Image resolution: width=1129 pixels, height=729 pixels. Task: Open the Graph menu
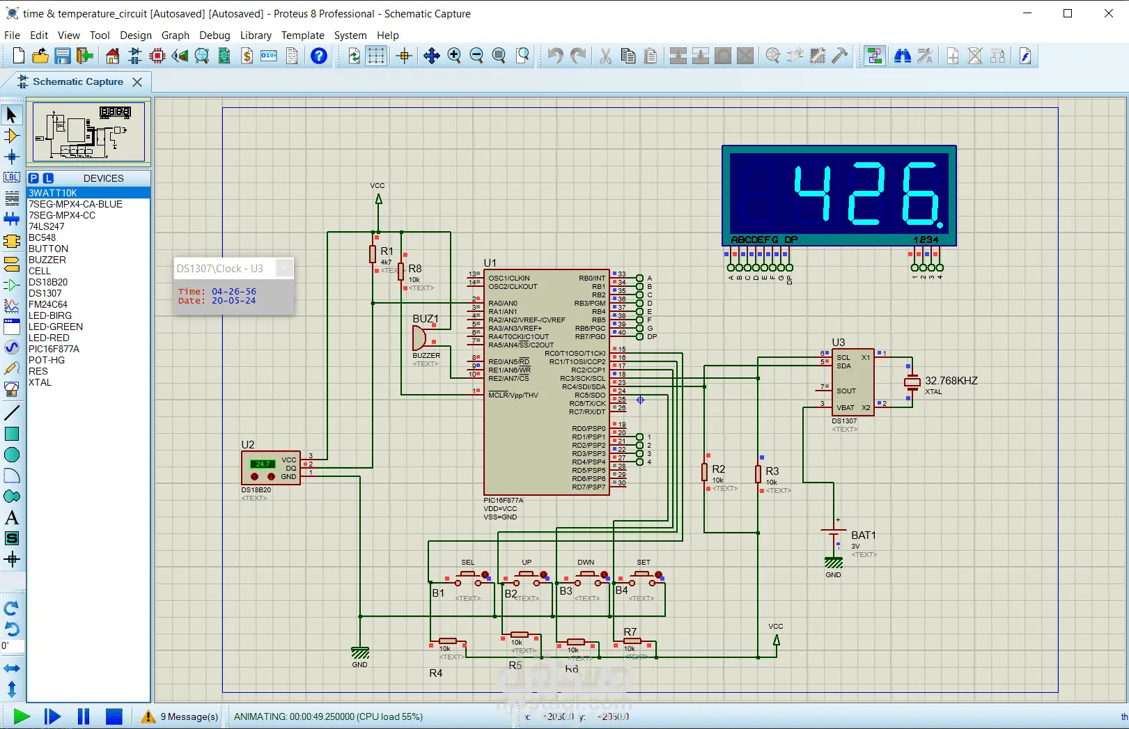(176, 36)
